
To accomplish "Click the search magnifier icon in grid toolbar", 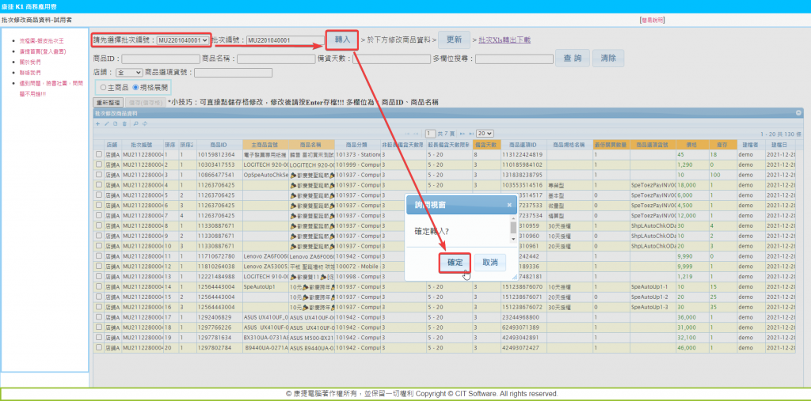I will tap(135, 123).
